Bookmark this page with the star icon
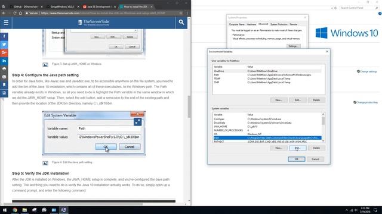This screenshot has width=382, height=214. point(181,13)
